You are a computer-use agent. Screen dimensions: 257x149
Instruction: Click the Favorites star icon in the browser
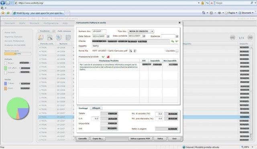3,13
